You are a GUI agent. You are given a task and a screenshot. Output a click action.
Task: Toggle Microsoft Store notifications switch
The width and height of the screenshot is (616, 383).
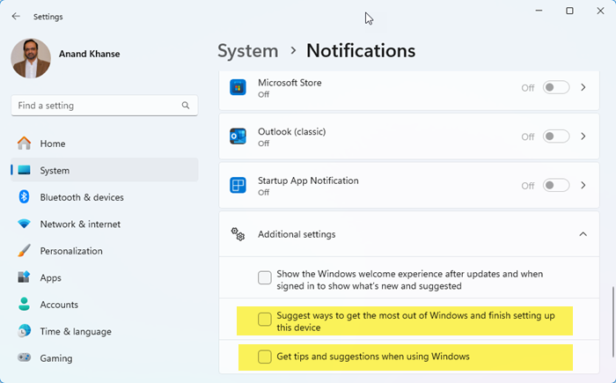[x=556, y=87]
